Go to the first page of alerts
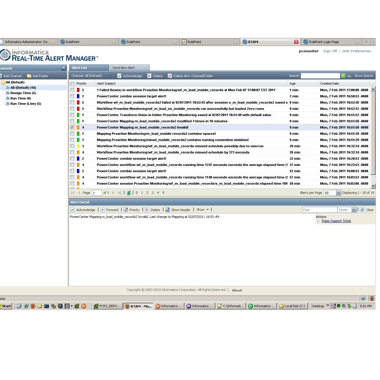Viewport: 380px width, 380px height. pyautogui.click(x=73, y=193)
